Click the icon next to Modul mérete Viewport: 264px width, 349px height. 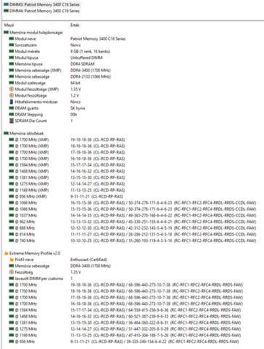click(12, 51)
